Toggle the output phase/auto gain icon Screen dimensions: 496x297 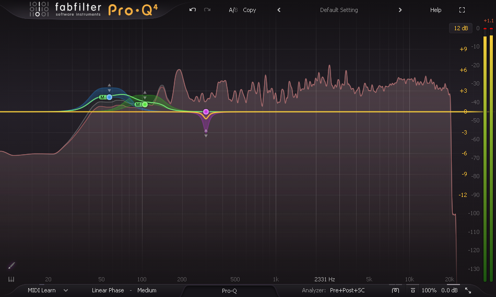(395, 290)
